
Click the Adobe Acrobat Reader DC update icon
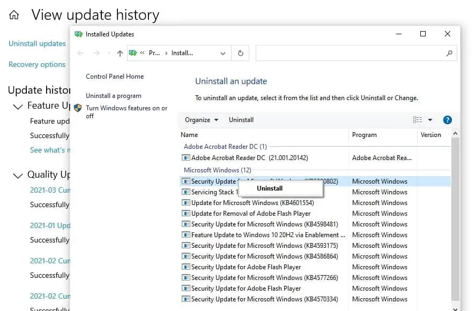pyautogui.click(x=186, y=158)
